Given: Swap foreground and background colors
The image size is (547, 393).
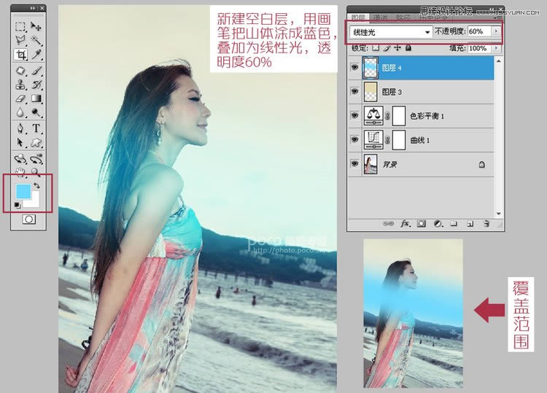Looking at the screenshot, I should coord(36,186).
